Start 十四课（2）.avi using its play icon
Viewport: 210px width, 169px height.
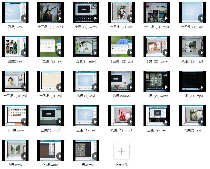click(x=131, y=18)
